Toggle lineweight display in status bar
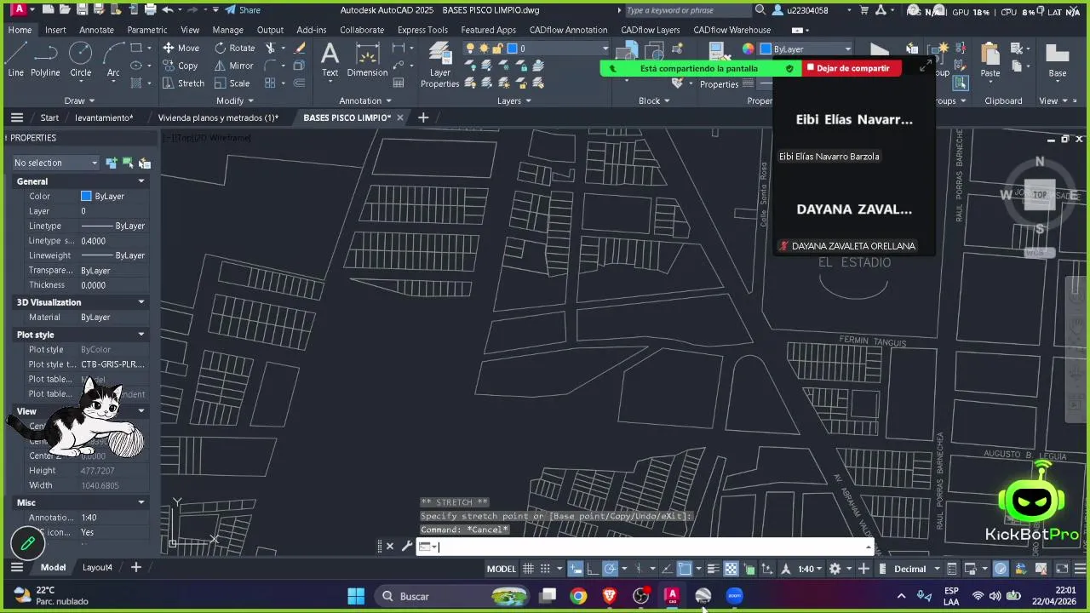Viewport: 1090px width, 613px height. tap(714, 569)
